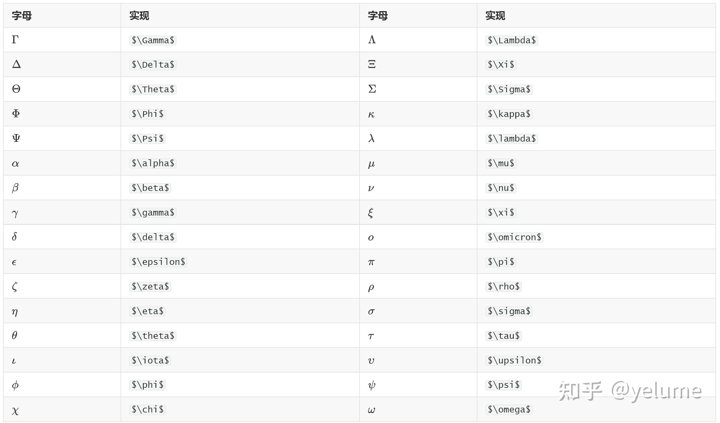Select the lowercase pi symbol

(371, 262)
